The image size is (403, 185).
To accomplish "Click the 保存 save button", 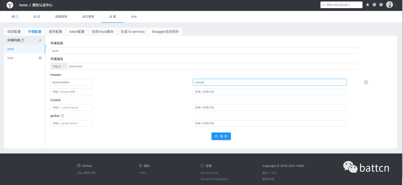I will point(221,136).
